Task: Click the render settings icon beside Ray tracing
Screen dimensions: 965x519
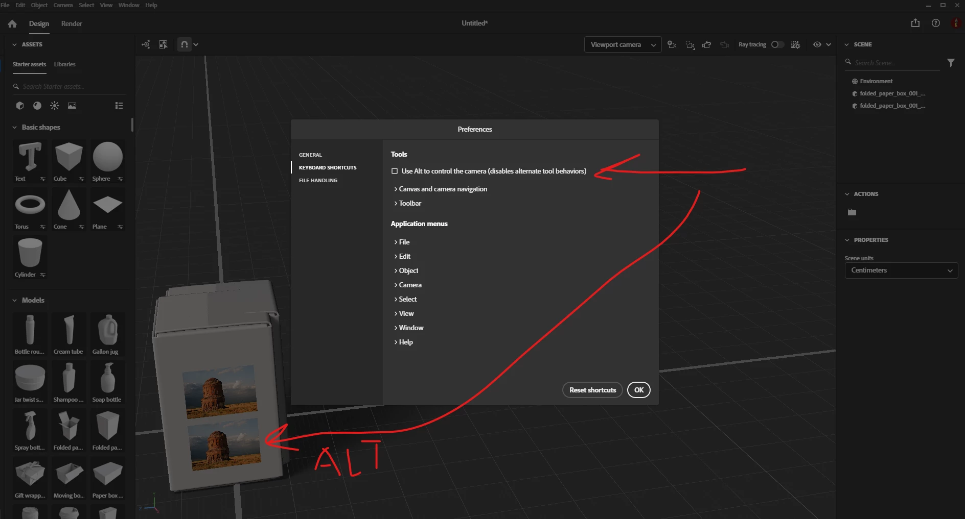Action: 796,44
